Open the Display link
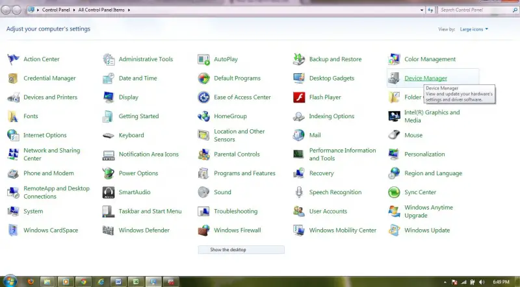 coord(128,97)
